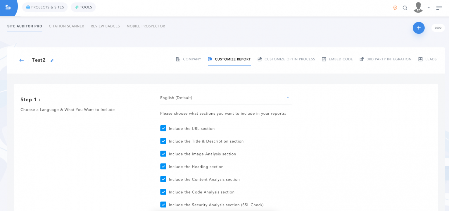Click the 3rd Party Integration icon
Viewport: 449px width, 211px height.
point(362,59)
